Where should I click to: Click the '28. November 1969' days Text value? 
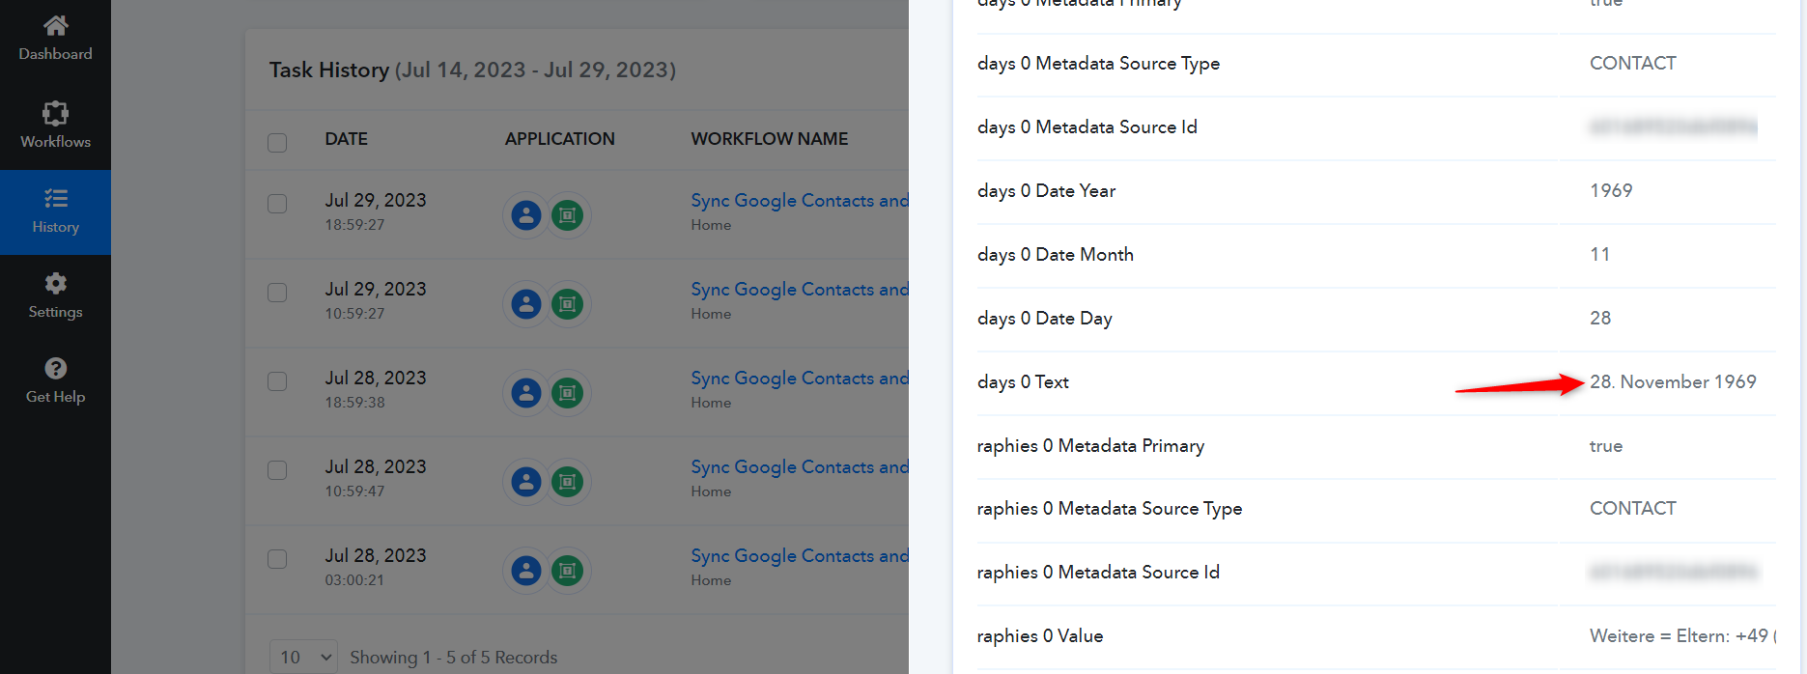click(x=1673, y=382)
